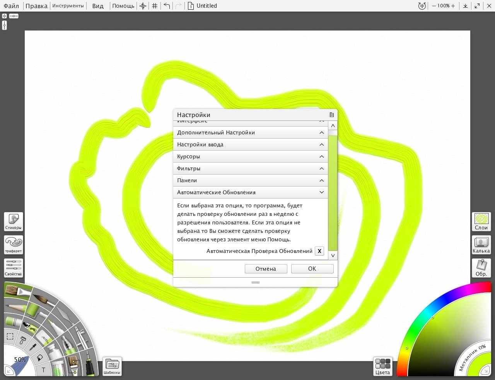Click the 100% zoom value
This screenshot has width=495, height=380.
[x=443, y=6]
